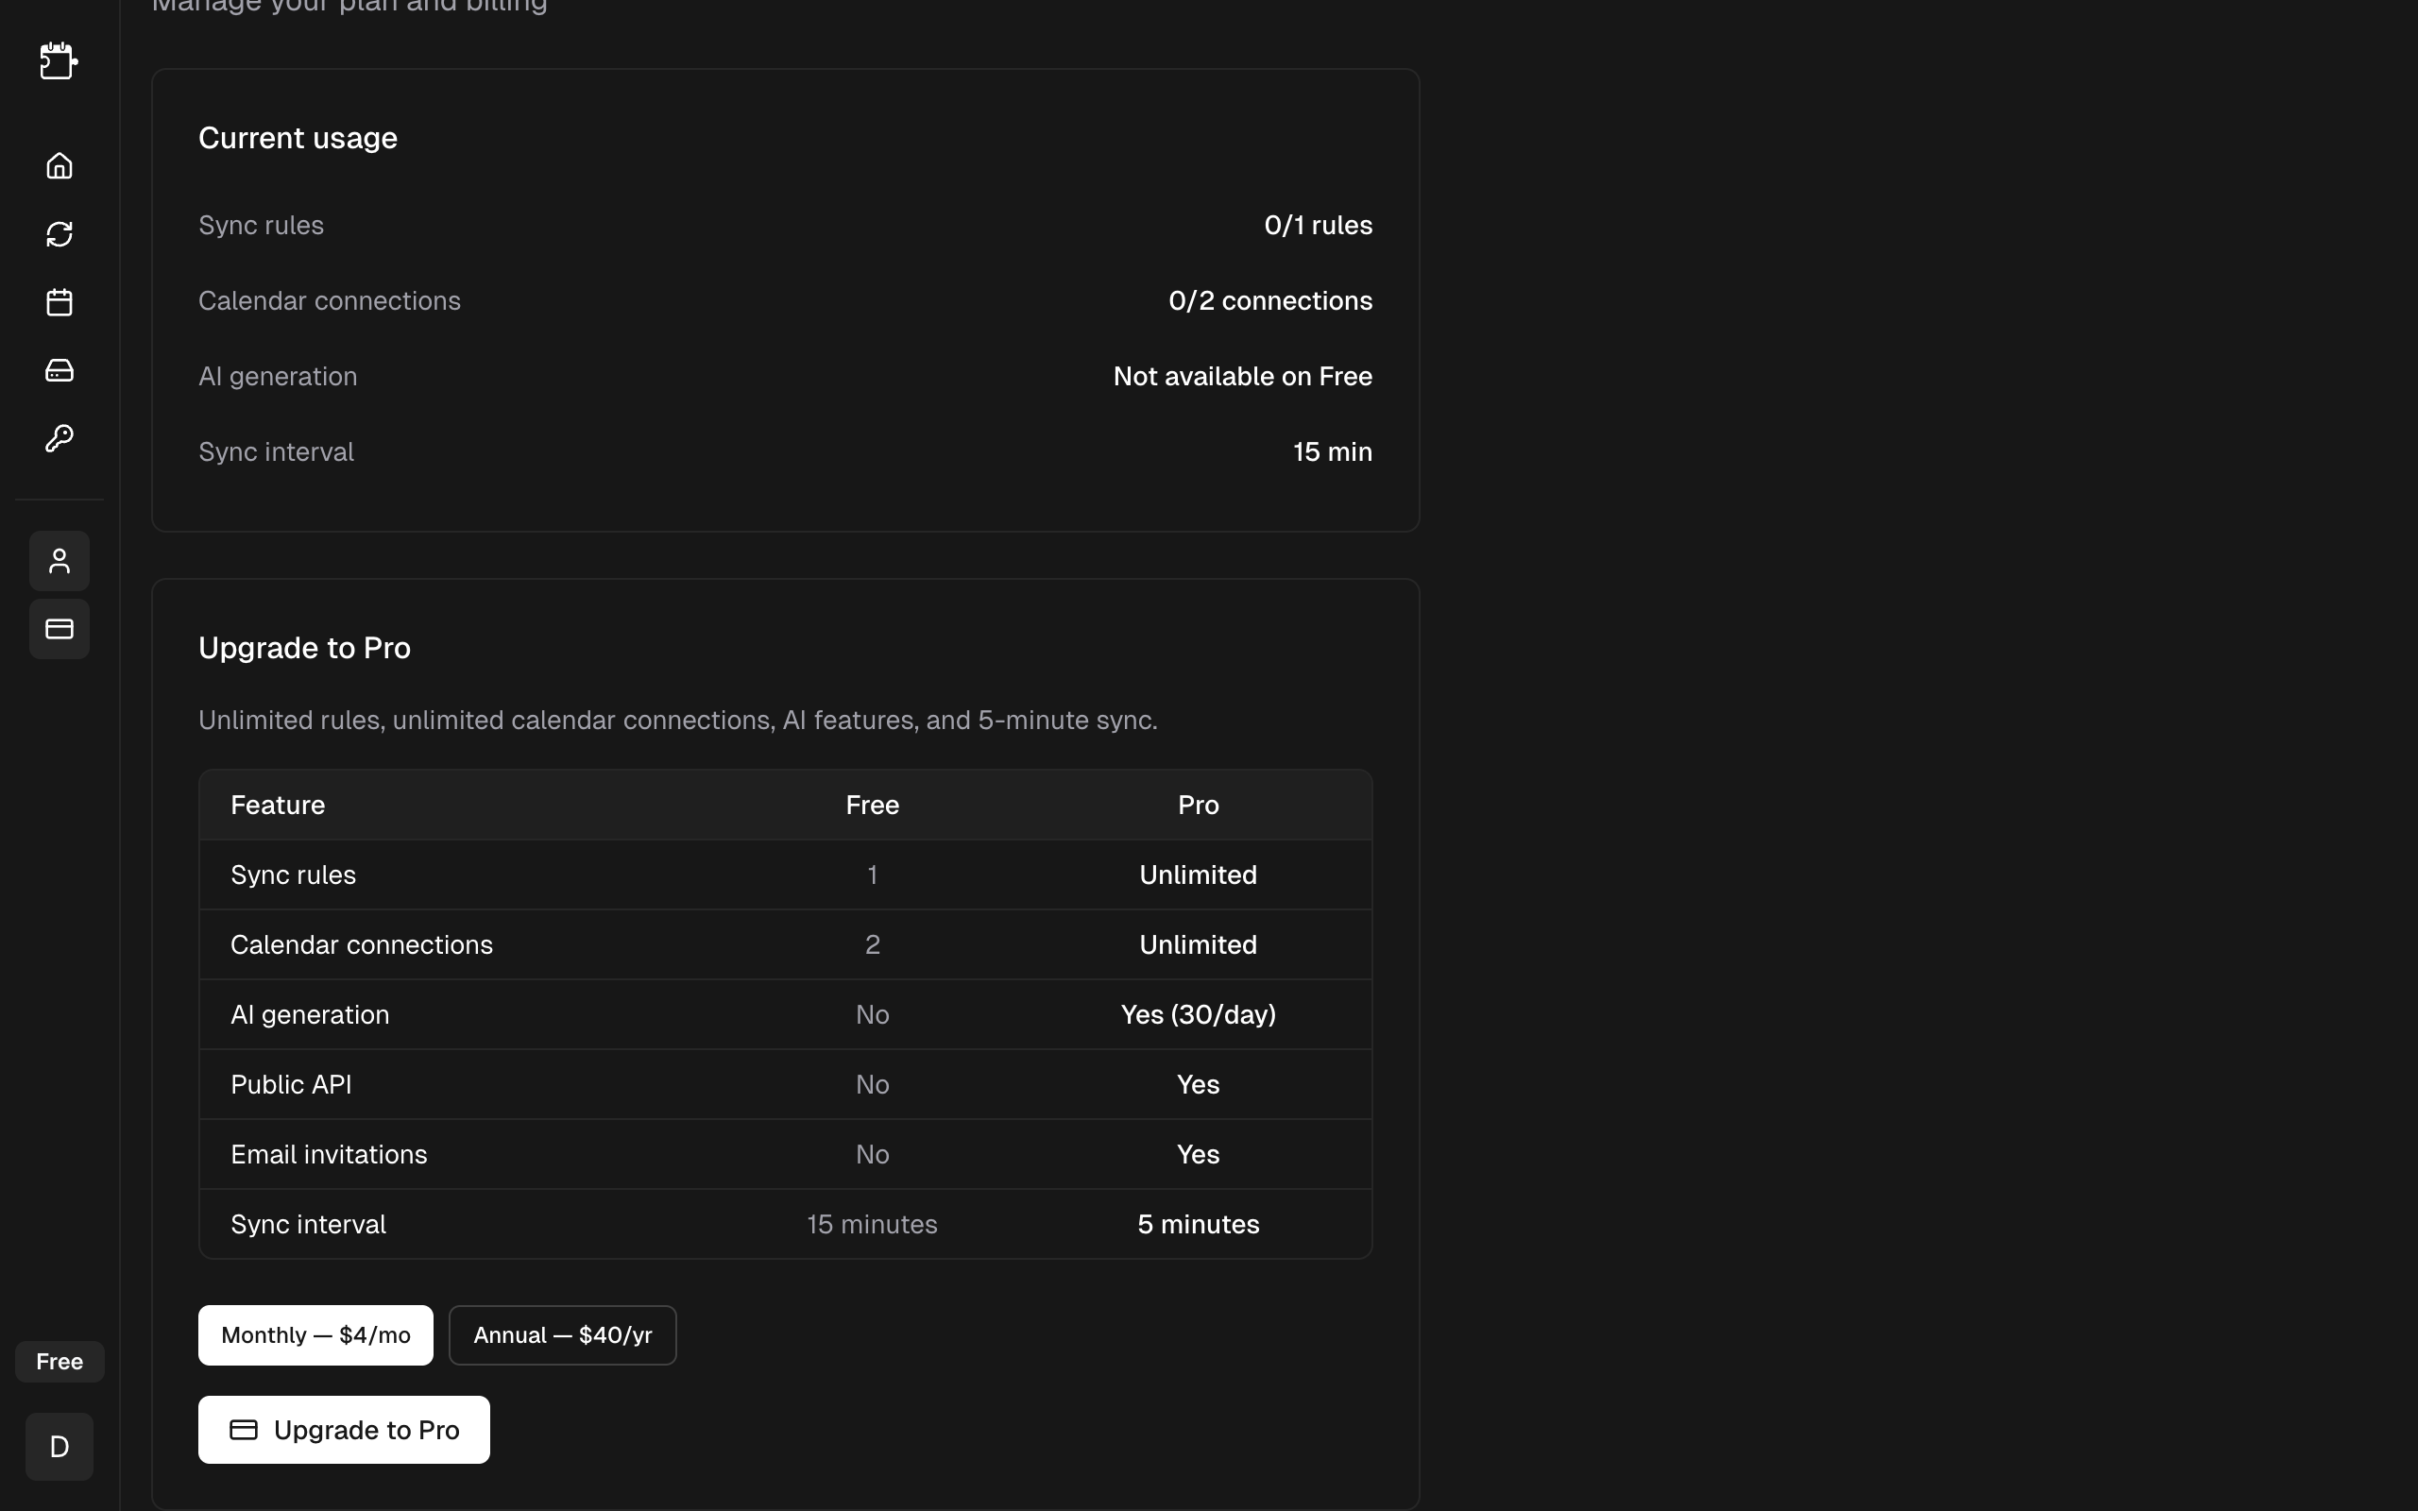The width and height of the screenshot is (2418, 1511).
Task: Open the Home page icon in sidebar
Action: click(x=59, y=166)
